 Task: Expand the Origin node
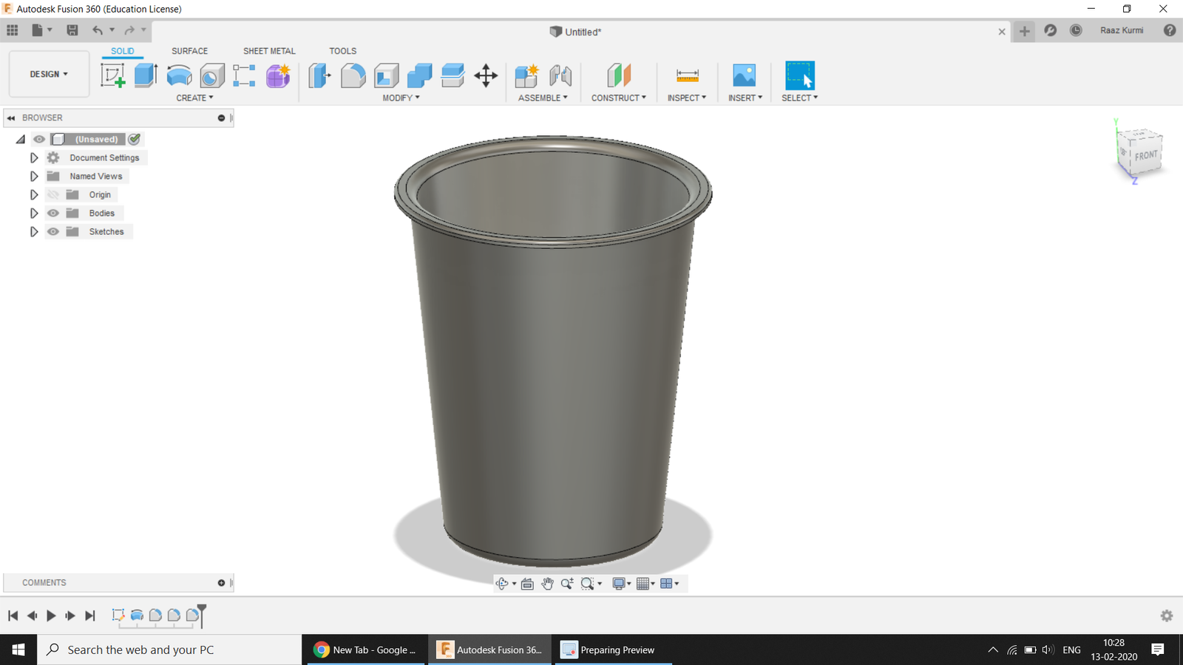click(34, 194)
